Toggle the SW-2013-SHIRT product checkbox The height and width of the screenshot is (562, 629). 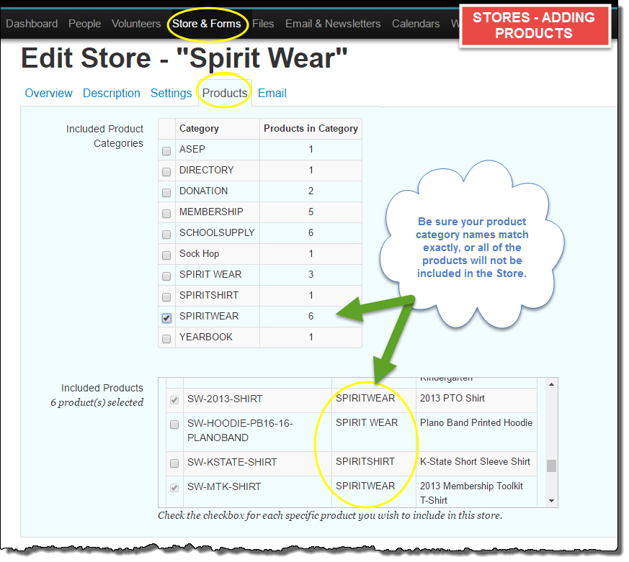point(174,400)
